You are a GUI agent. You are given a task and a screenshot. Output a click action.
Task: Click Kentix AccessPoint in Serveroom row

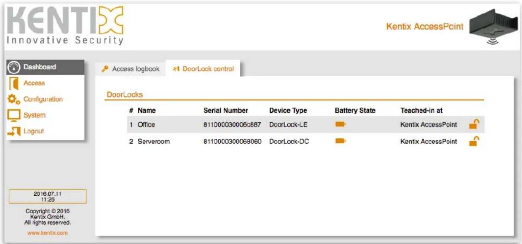point(429,141)
